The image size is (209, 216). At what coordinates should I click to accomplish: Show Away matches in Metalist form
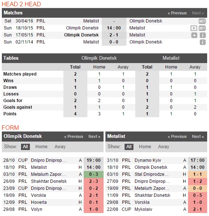[164, 147]
